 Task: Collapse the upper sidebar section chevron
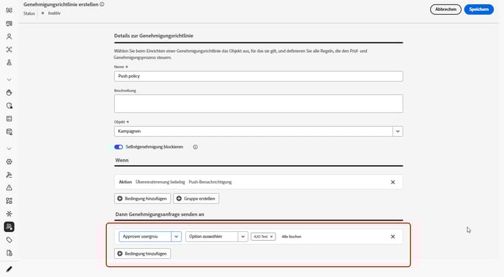click(x=9, y=80)
